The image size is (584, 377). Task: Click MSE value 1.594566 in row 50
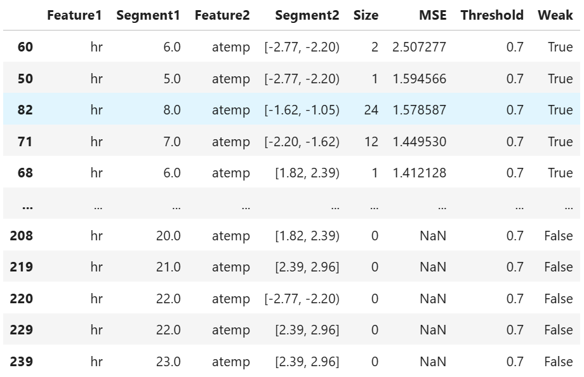419,79
